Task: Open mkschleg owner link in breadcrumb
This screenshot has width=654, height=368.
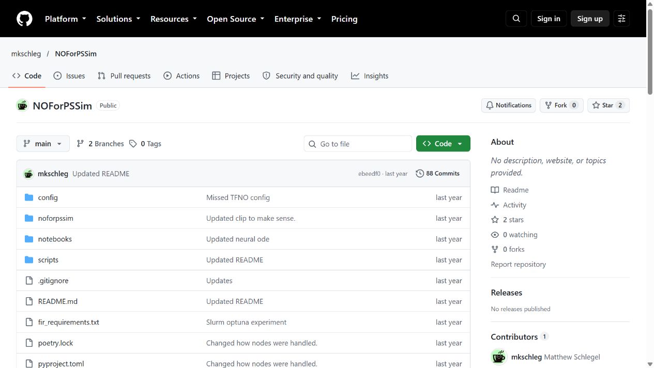Action: [26, 54]
